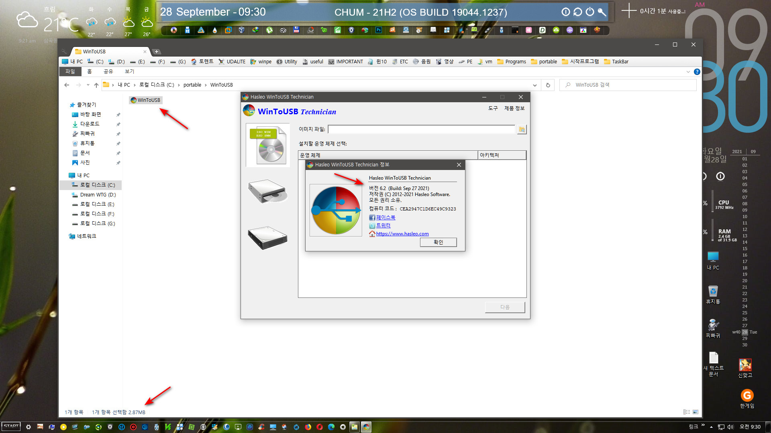Launch Photoshop from the top dock

click(x=378, y=30)
